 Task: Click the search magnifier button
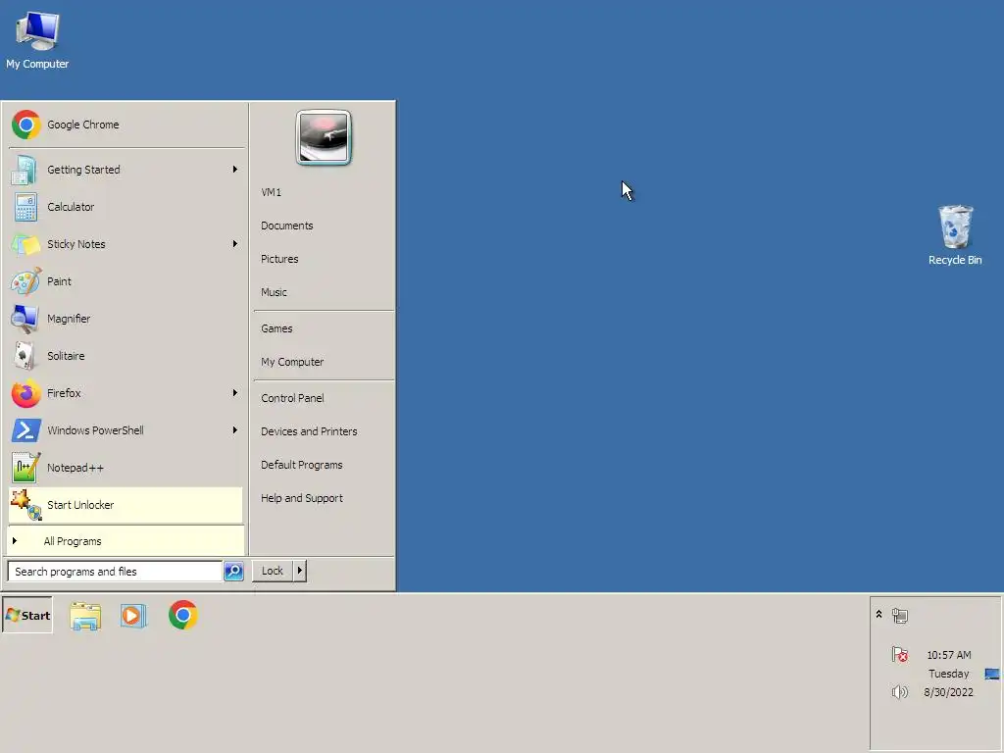(x=233, y=571)
